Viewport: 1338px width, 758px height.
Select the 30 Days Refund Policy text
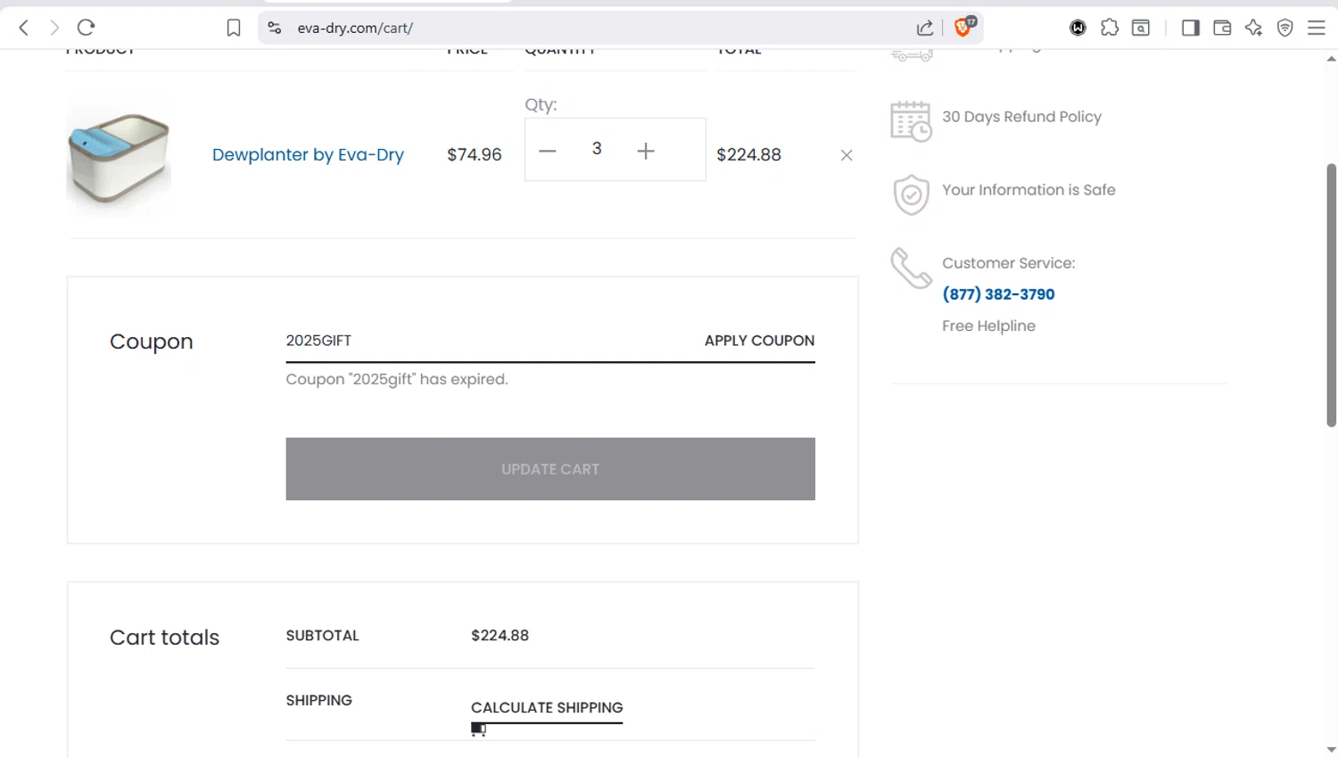coord(1021,117)
